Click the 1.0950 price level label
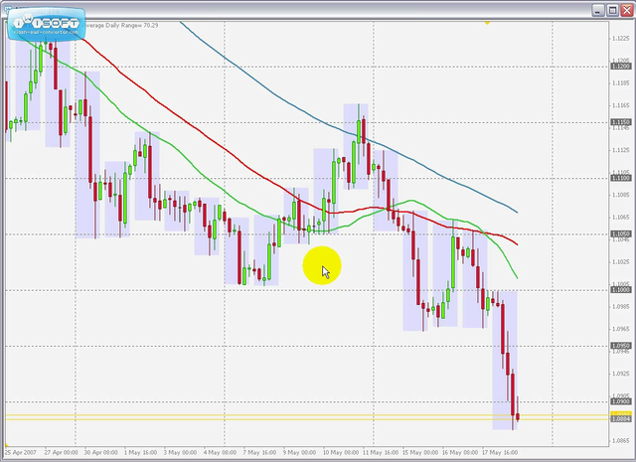 (620, 346)
